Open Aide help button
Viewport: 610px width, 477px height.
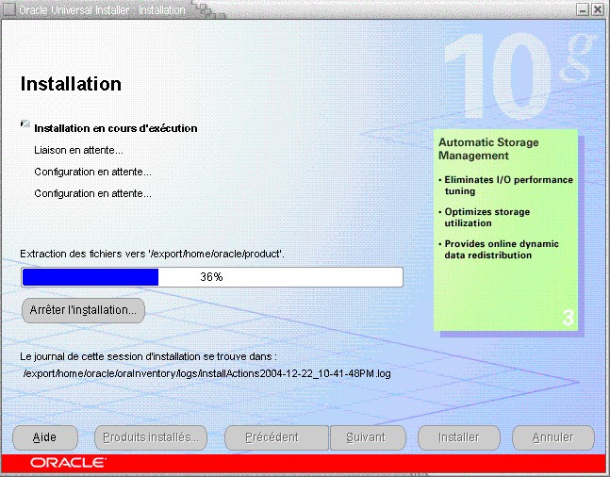[44, 437]
